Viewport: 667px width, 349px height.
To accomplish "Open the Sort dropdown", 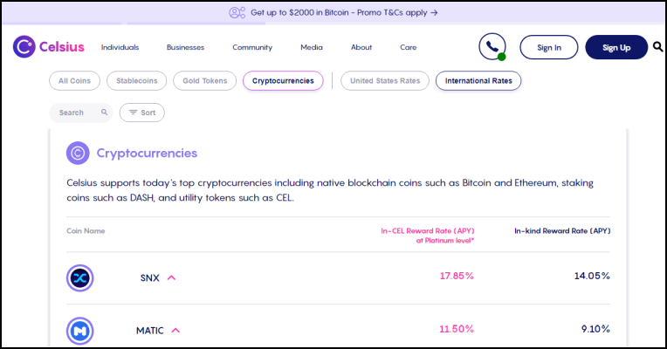I will [142, 113].
